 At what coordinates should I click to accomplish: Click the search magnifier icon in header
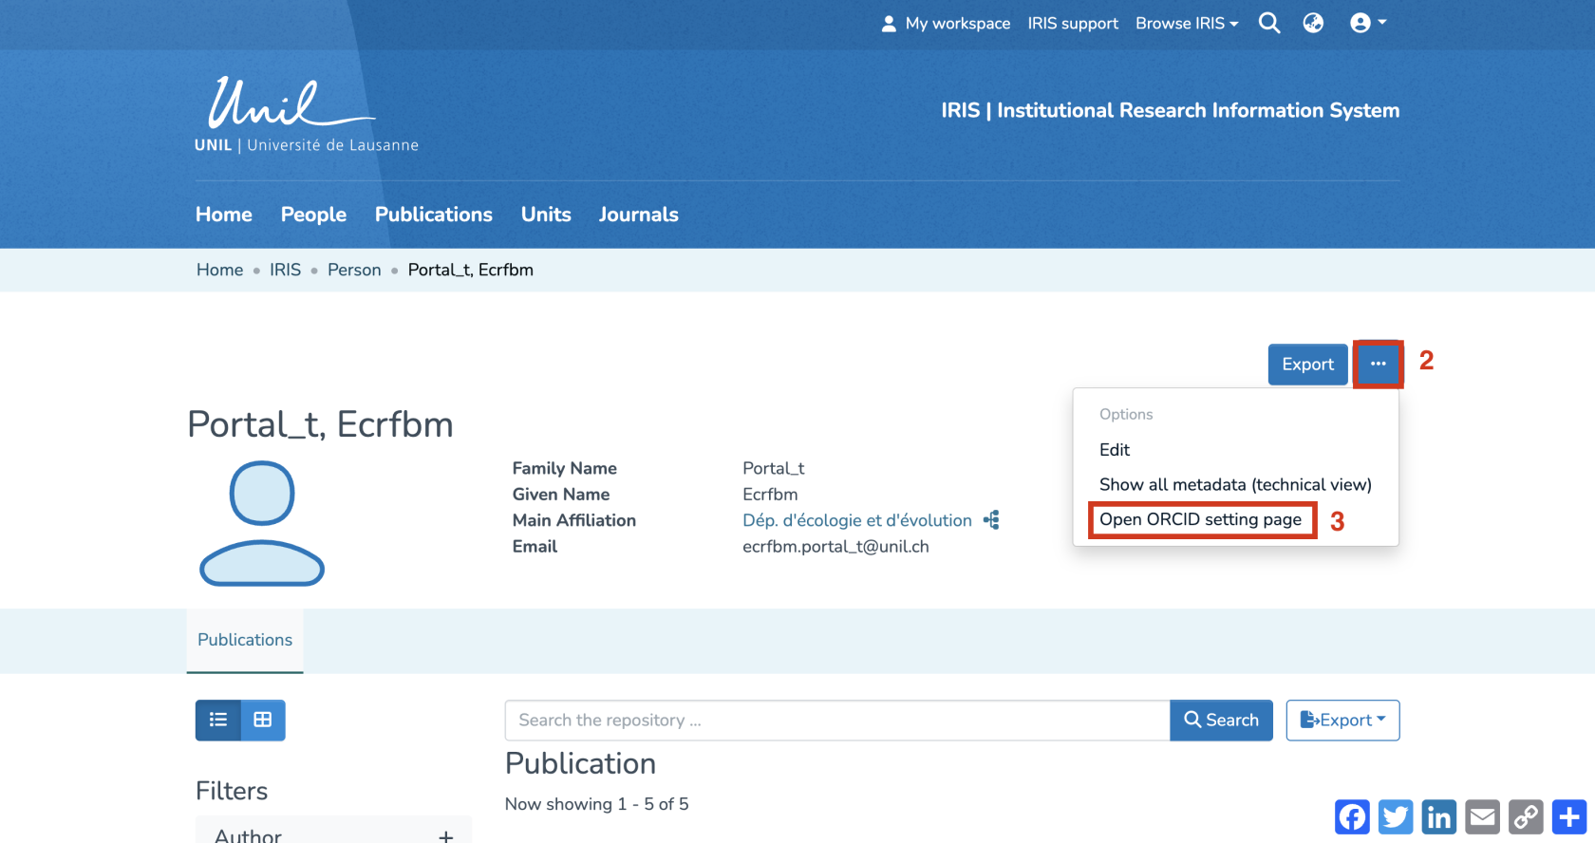1269,23
